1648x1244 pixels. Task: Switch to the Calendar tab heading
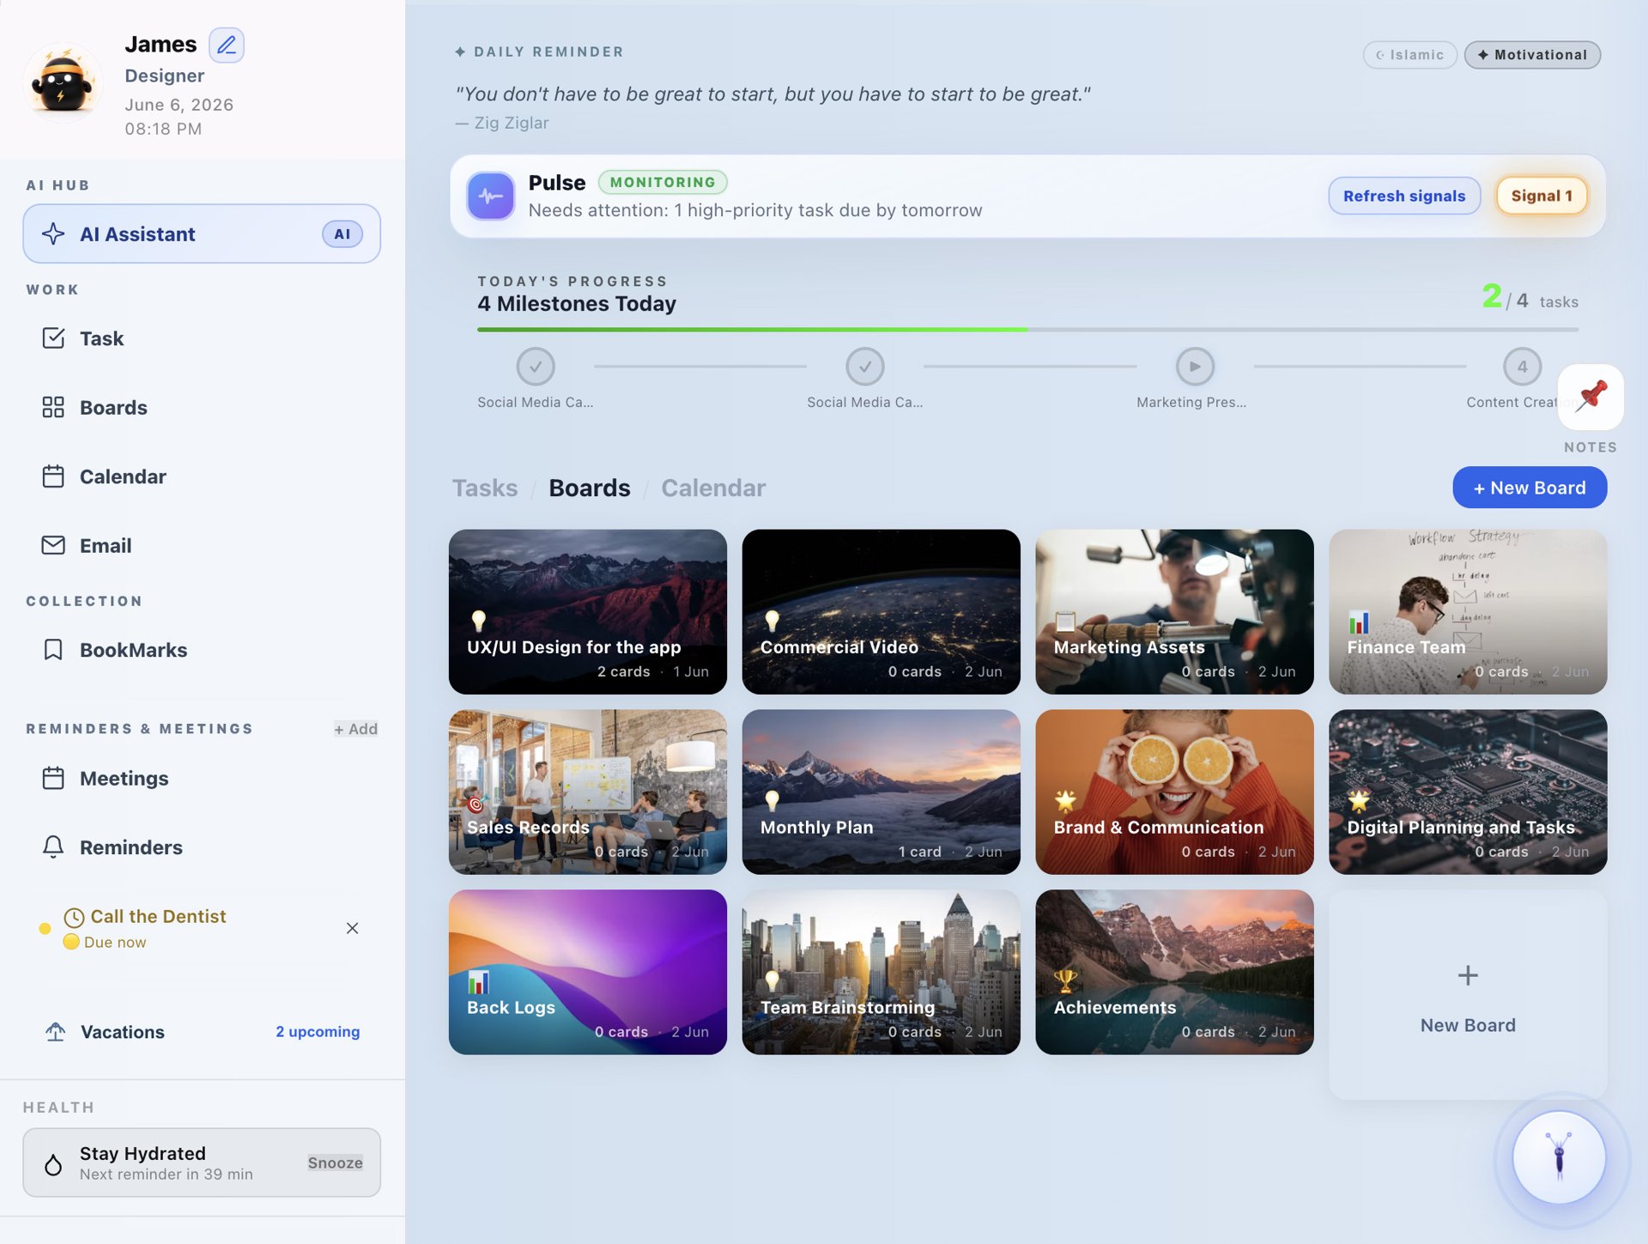(713, 488)
